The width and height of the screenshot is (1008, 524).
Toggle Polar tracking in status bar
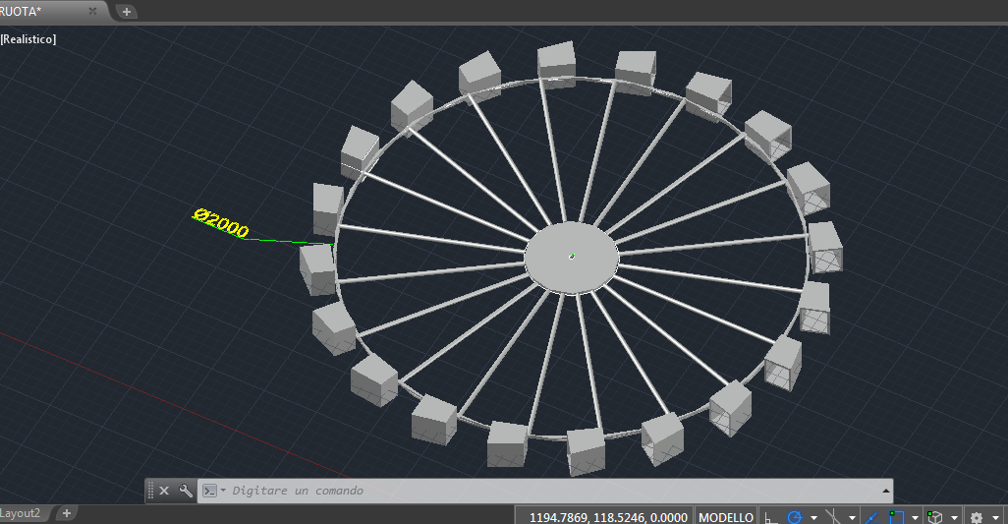[795, 517]
